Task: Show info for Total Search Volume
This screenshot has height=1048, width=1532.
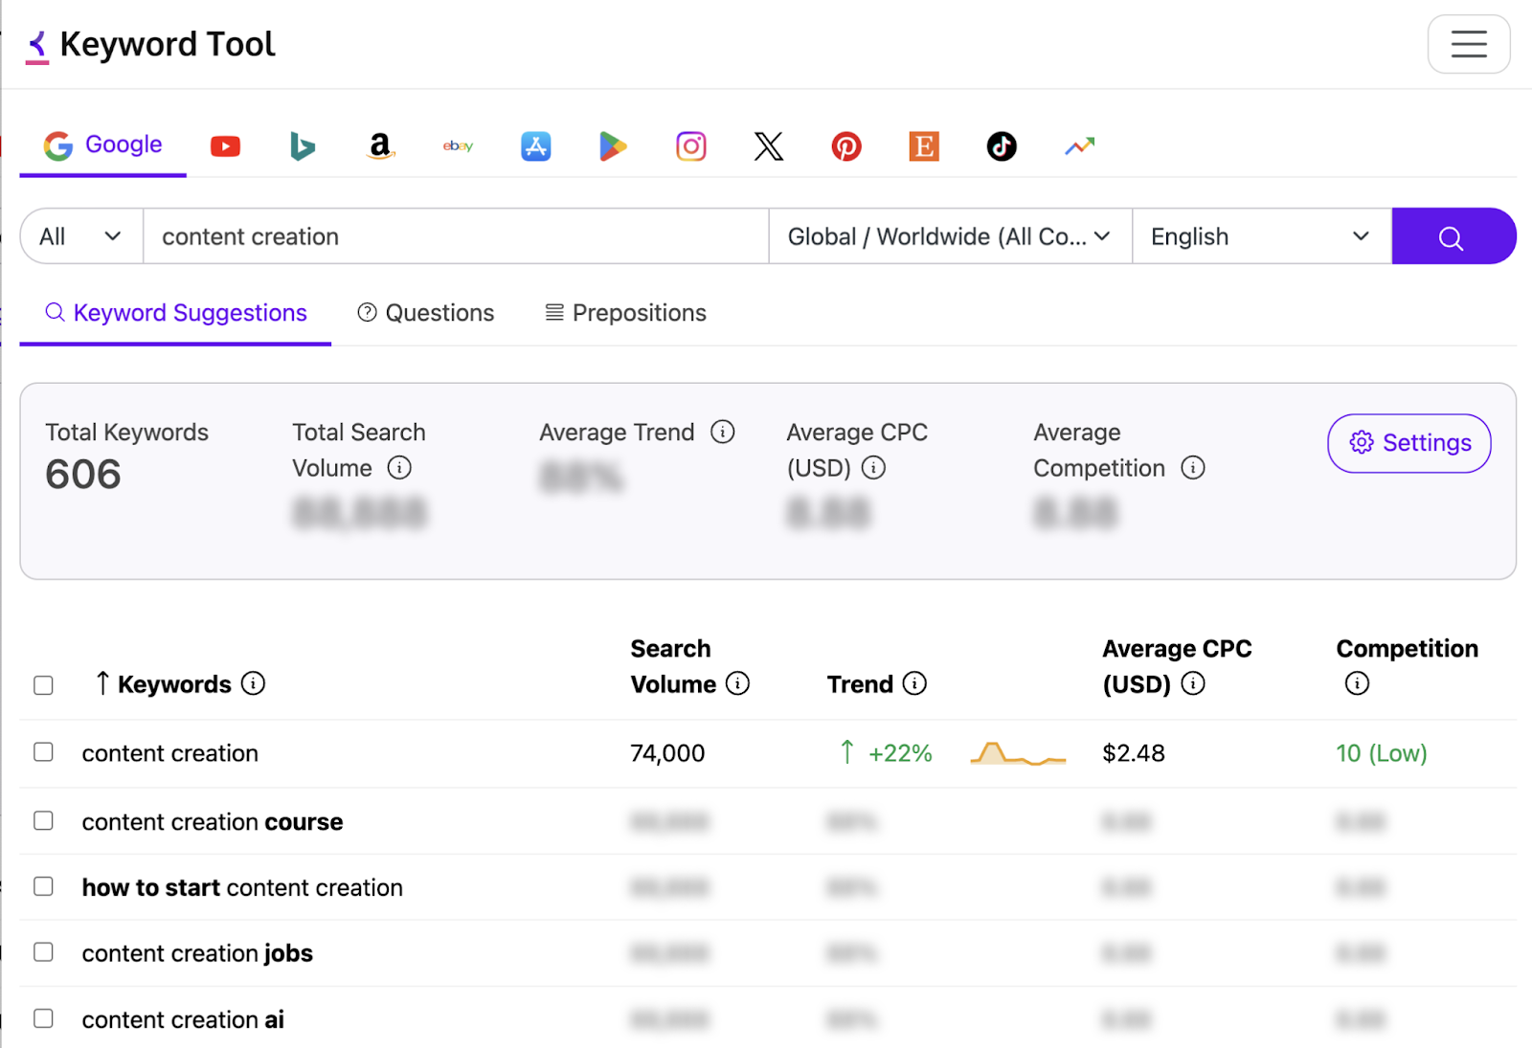Action: (399, 468)
